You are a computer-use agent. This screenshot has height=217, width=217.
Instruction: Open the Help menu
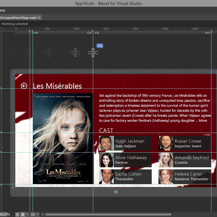(x=2, y=10)
